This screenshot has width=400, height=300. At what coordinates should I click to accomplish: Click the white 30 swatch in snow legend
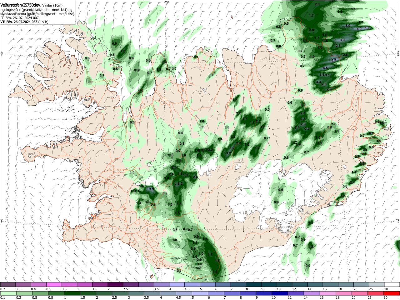point(392,284)
